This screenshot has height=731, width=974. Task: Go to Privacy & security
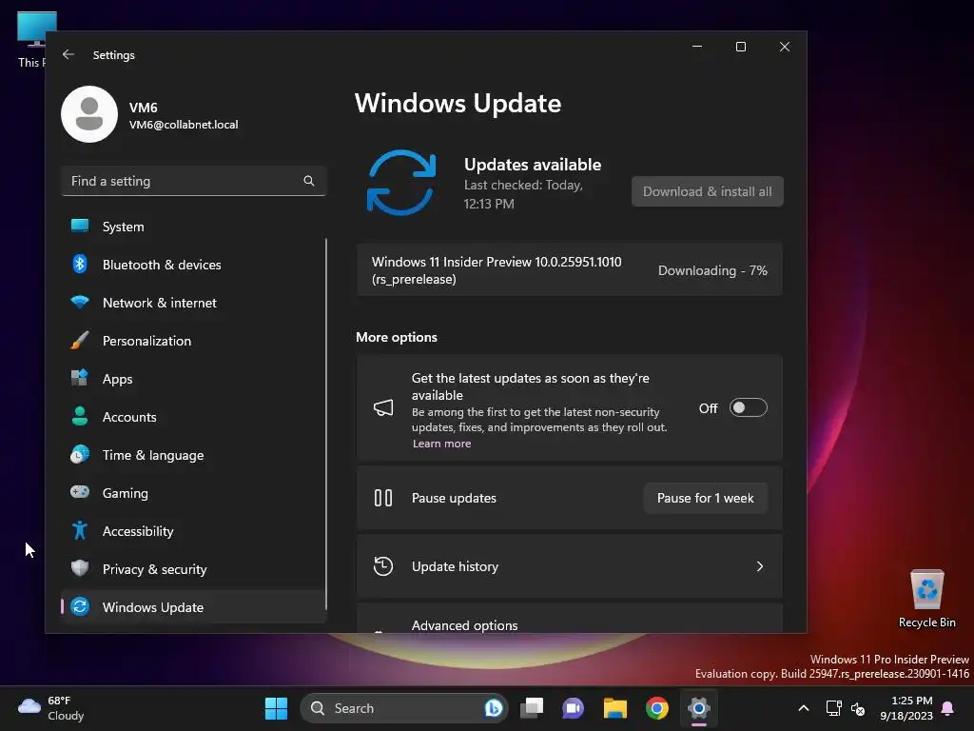click(x=193, y=569)
